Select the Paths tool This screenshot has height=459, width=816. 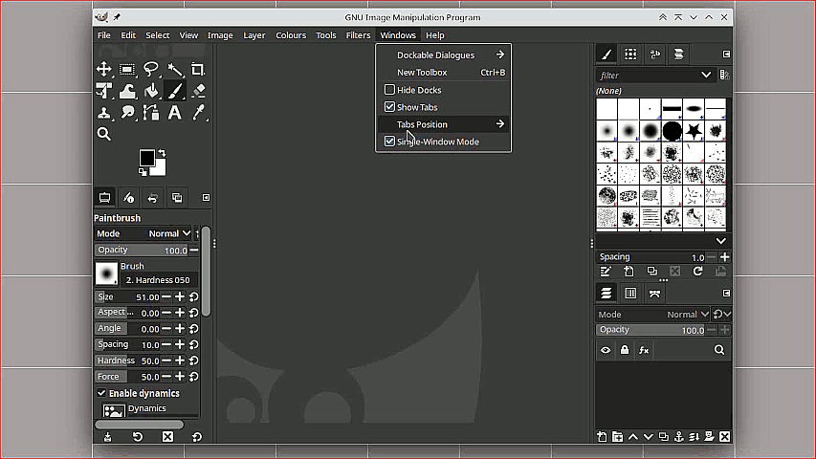pyautogui.click(x=151, y=113)
